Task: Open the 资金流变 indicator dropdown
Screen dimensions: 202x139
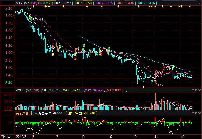Action: pyautogui.click(x=23, y=113)
